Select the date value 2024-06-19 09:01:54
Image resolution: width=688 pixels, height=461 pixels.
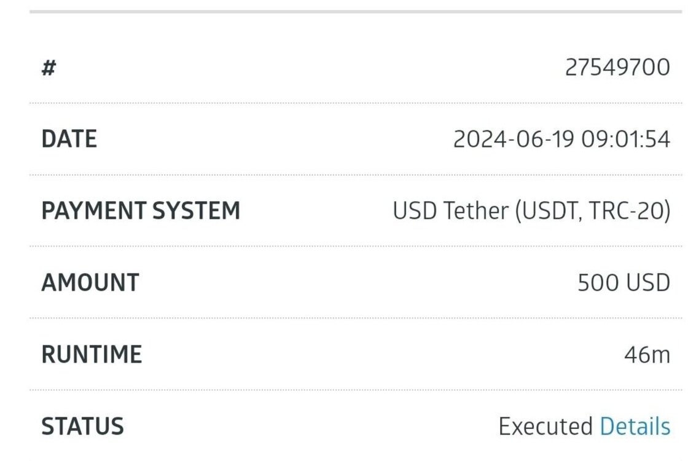click(x=561, y=140)
